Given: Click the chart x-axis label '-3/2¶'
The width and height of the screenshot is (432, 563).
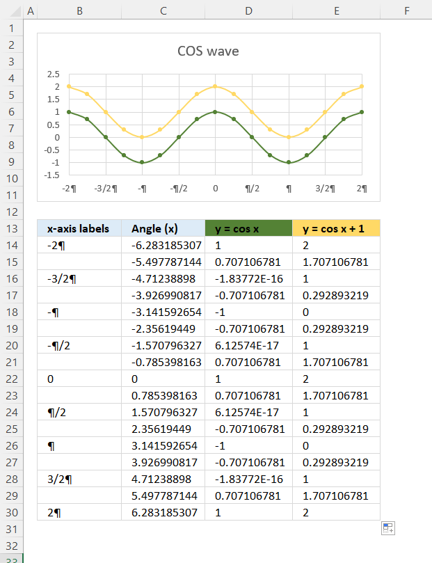Looking at the screenshot, I should 106,189.
